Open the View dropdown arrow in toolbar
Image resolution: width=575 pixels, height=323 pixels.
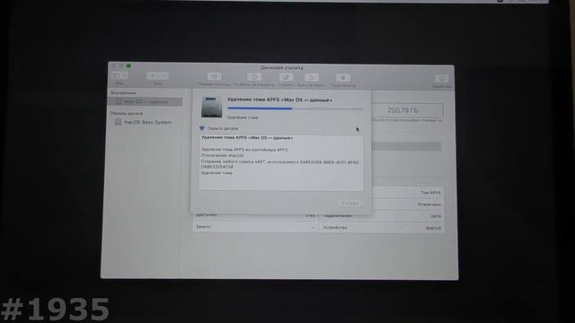125,75
